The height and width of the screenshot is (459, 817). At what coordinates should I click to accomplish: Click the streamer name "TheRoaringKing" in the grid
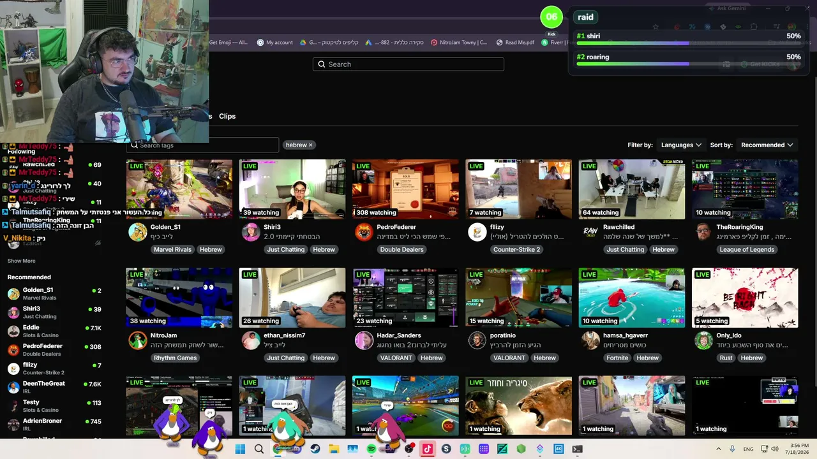pyautogui.click(x=740, y=227)
